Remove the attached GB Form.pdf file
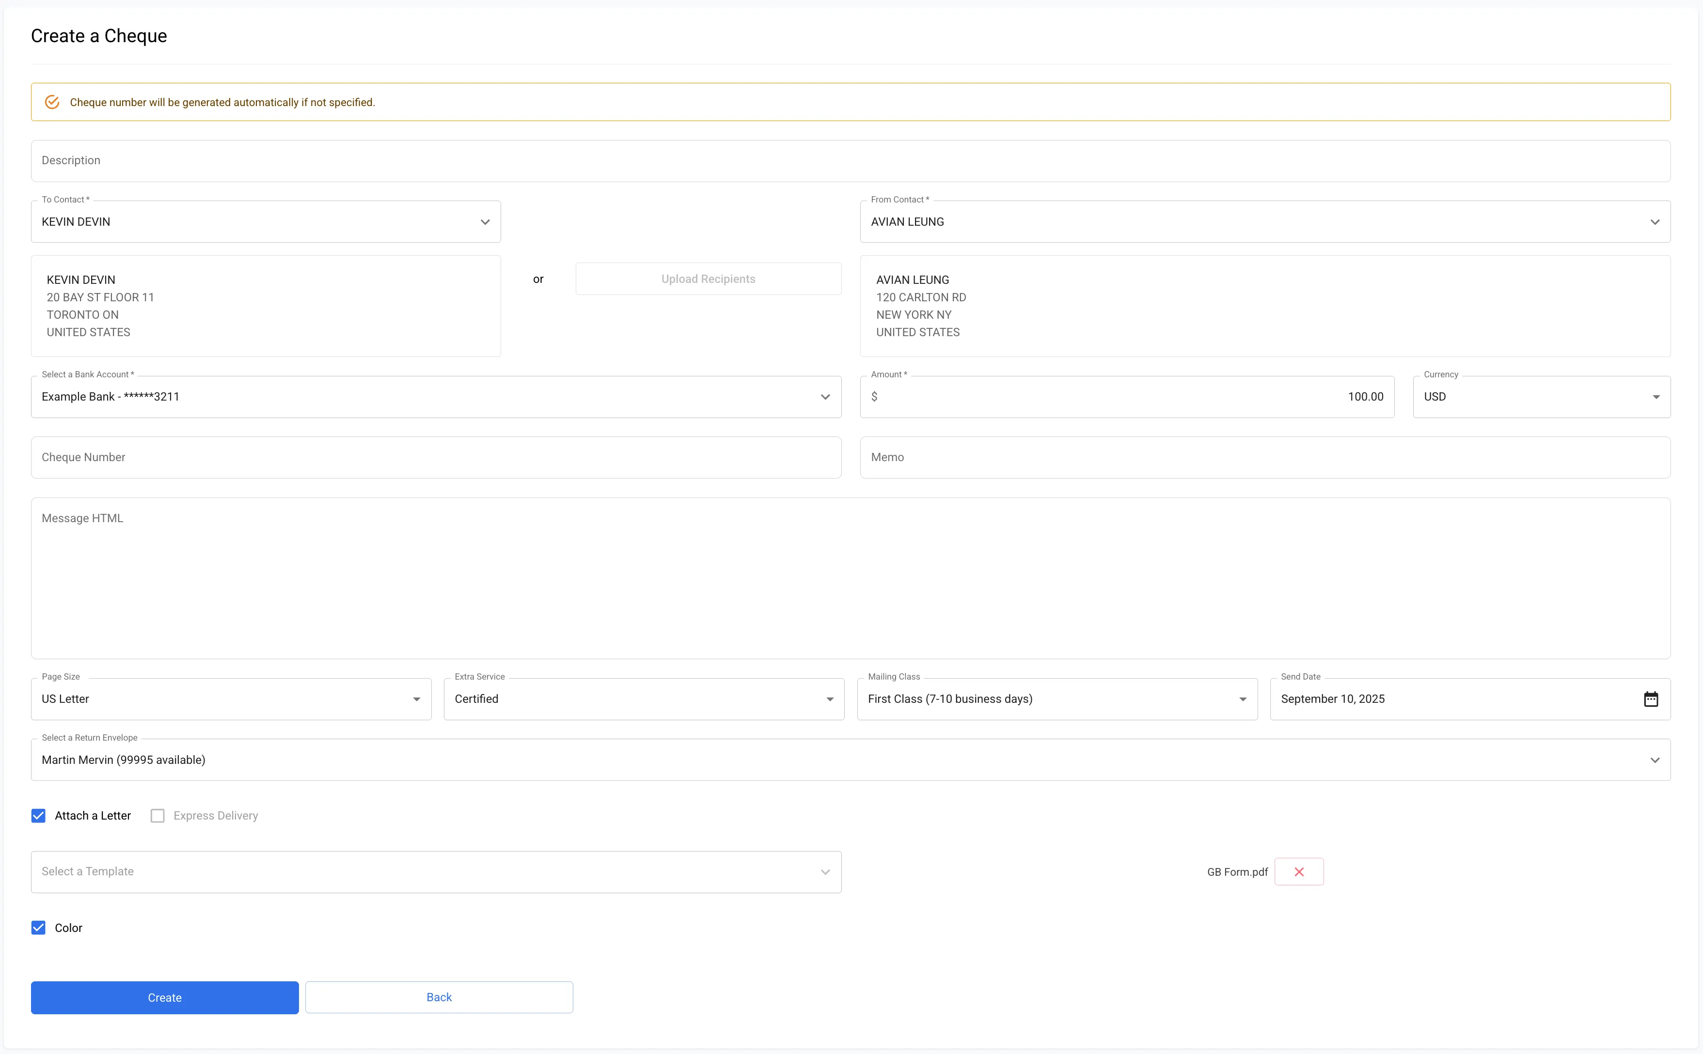The width and height of the screenshot is (1703, 1054). [1298, 871]
